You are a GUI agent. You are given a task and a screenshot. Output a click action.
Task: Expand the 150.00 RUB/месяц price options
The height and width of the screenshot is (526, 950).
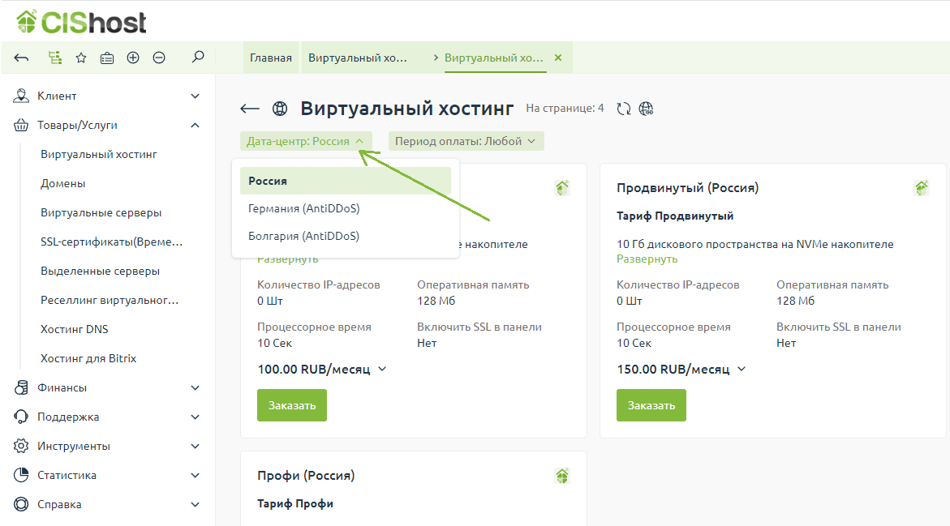742,369
